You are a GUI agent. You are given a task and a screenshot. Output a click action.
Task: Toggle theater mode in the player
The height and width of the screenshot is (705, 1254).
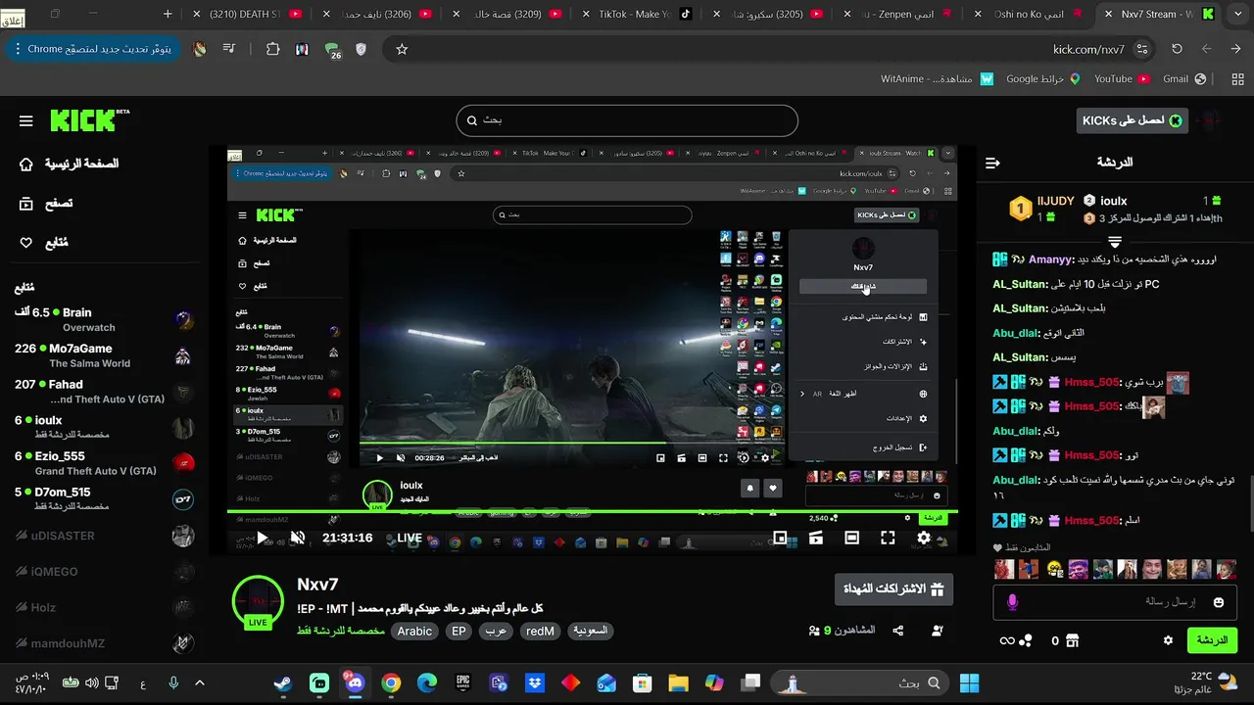852,538
